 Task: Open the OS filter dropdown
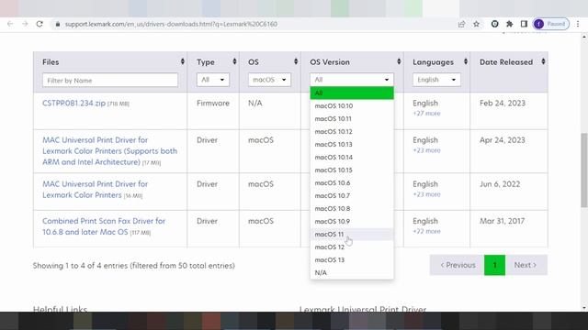click(269, 80)
